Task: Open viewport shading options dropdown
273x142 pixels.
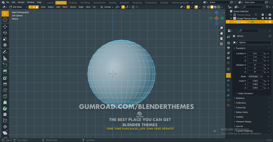Action: coord(222,7)
